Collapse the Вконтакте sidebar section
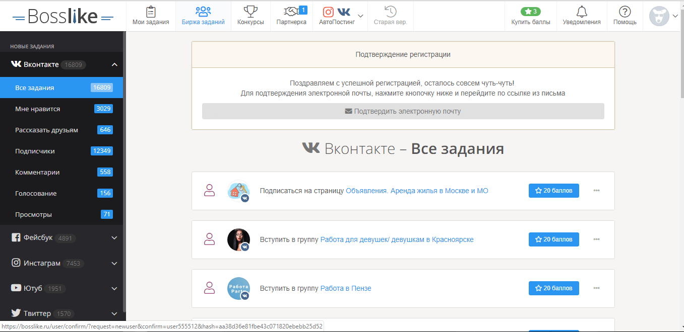 coord(114,64)
